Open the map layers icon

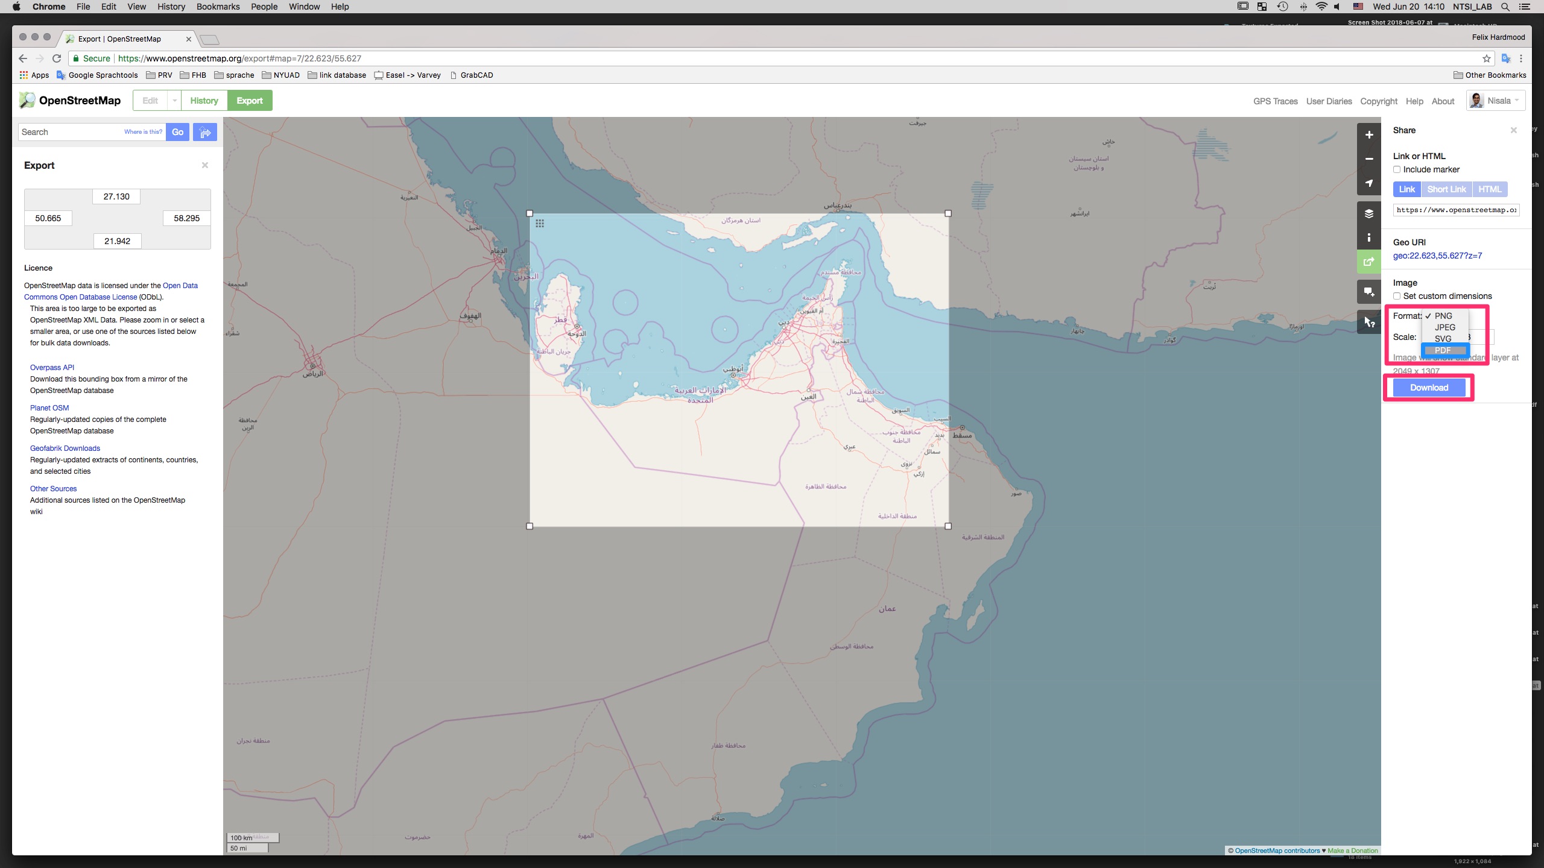point(1368,213)
